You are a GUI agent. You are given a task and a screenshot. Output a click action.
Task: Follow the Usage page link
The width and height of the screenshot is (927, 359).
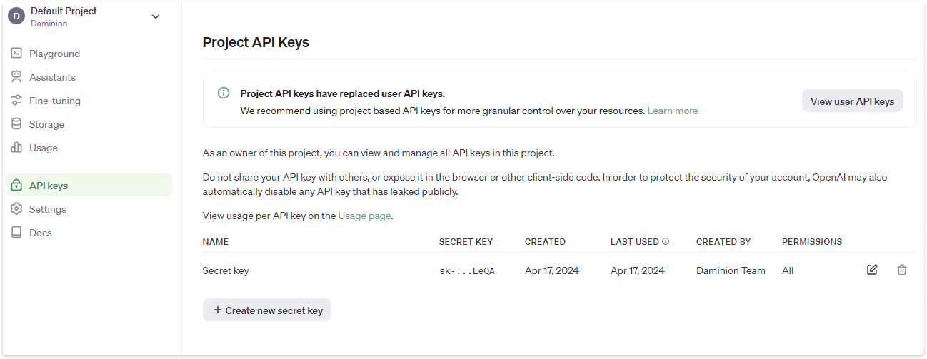coord(364,216)
